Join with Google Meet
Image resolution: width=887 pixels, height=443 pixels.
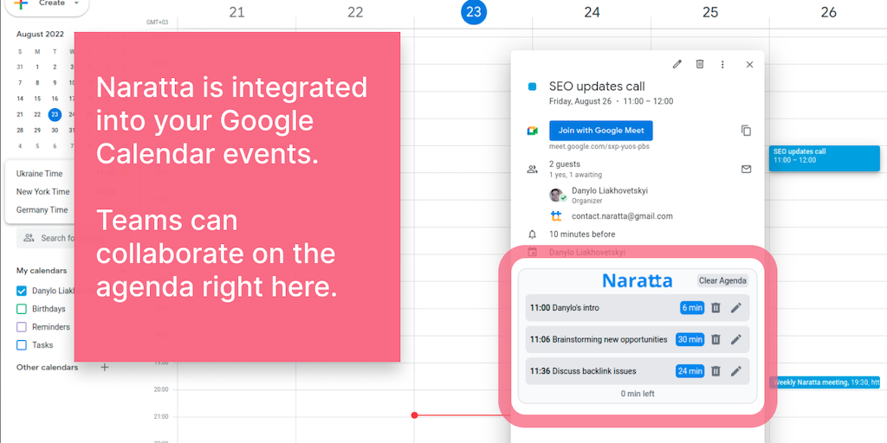coord(601,131)
